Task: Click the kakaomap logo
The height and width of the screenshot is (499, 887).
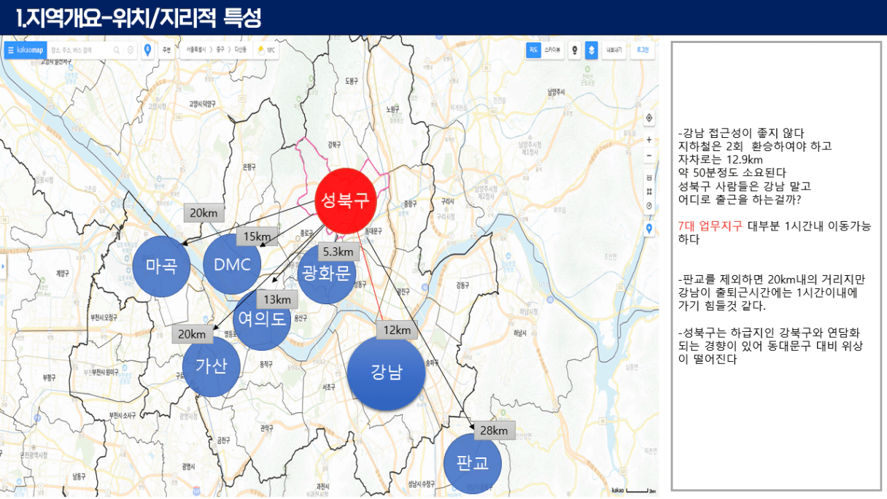Action: pos(30,50)
